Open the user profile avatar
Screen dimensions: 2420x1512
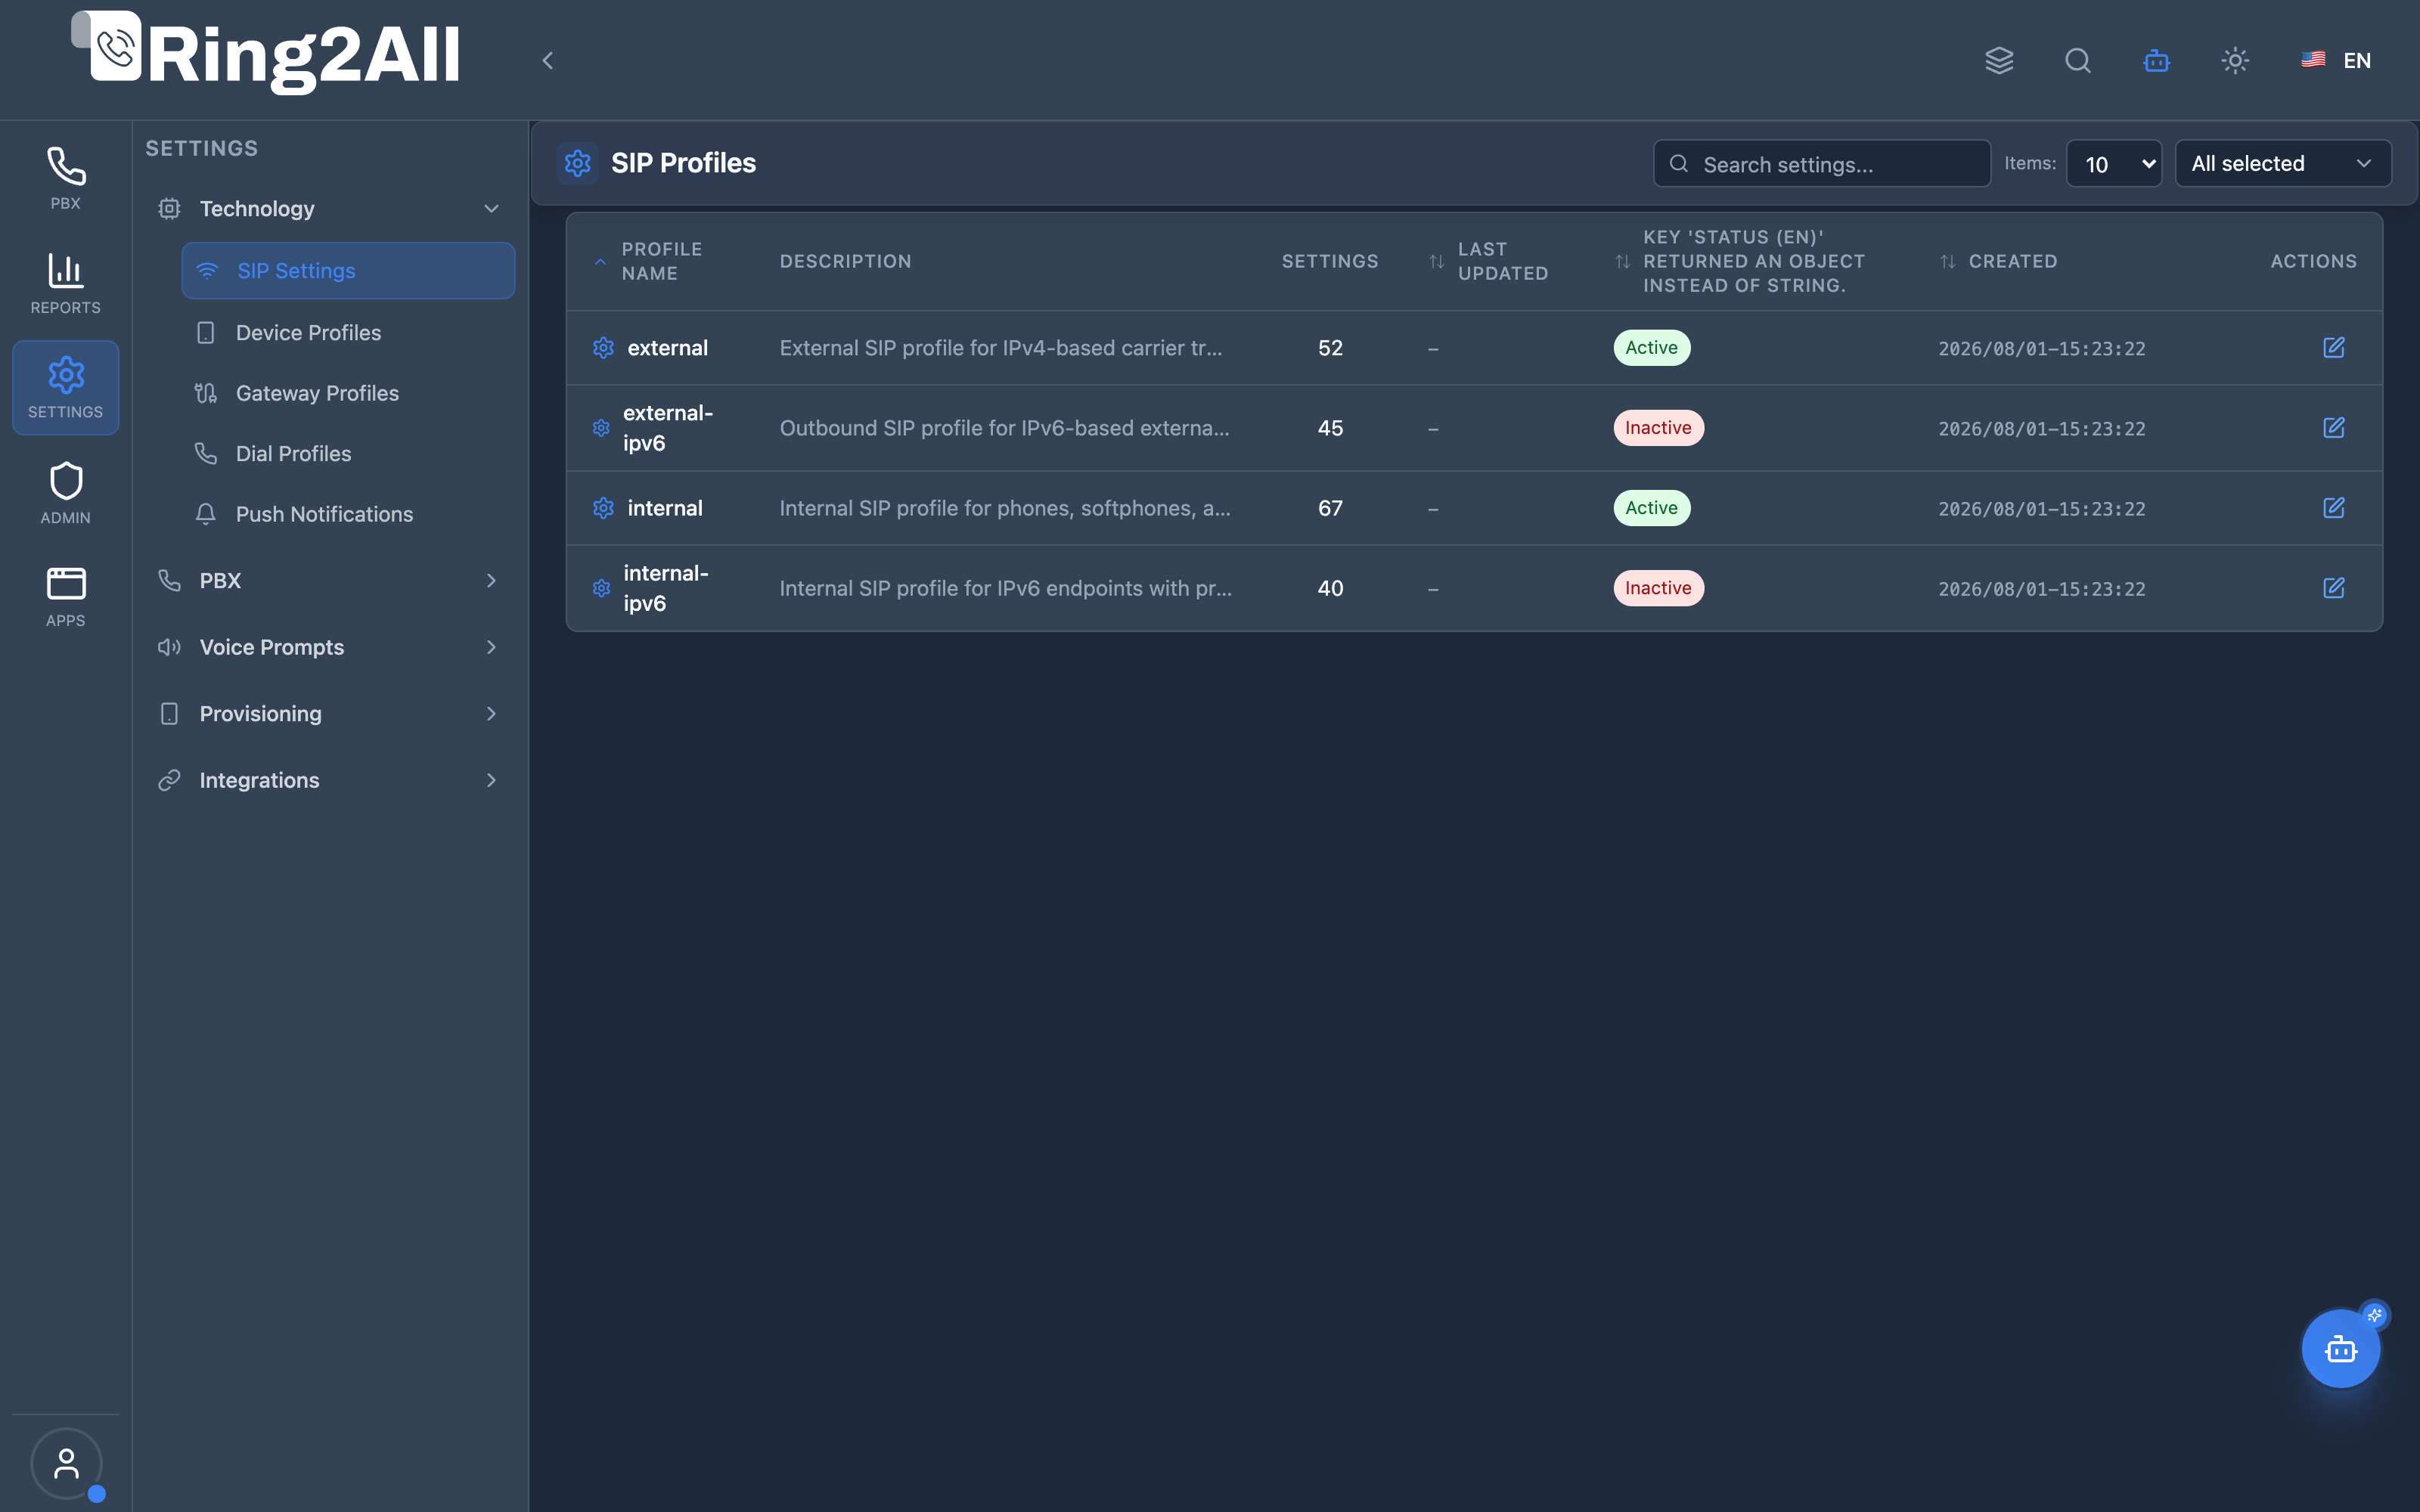pos(66,1463)
